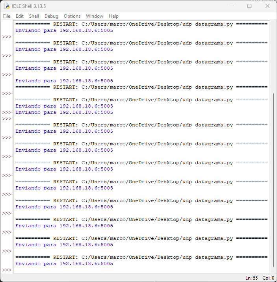Screen dimensions: 277x282
Task: Open the Options menu
Action: point(72,16)
